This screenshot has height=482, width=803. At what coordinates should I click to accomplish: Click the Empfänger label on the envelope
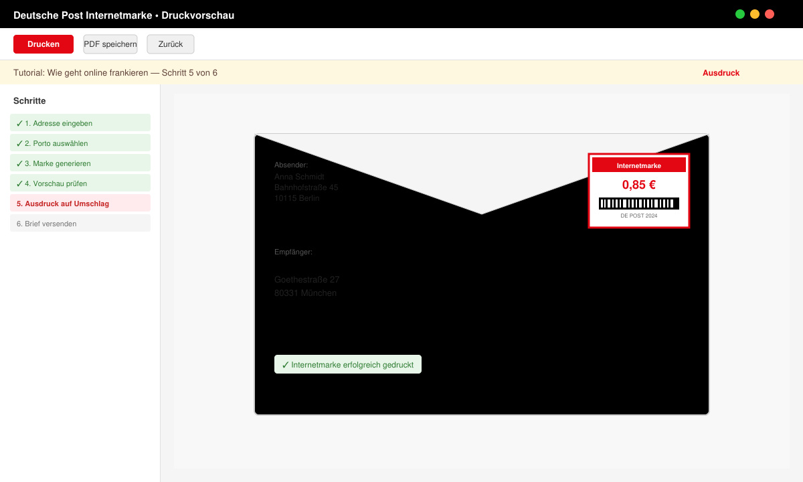293,252
